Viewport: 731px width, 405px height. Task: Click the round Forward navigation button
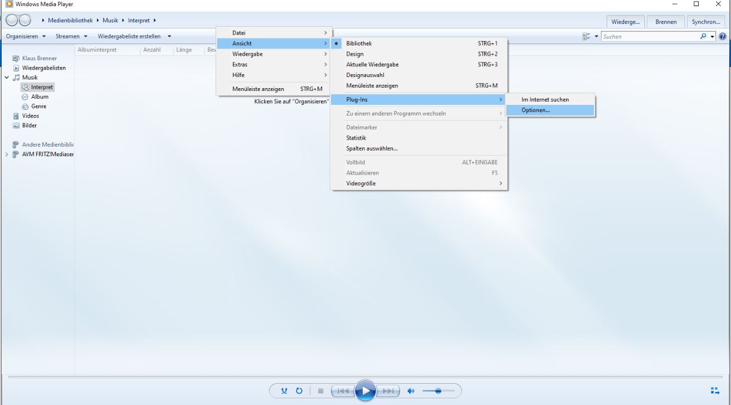(x=25, y=21)
